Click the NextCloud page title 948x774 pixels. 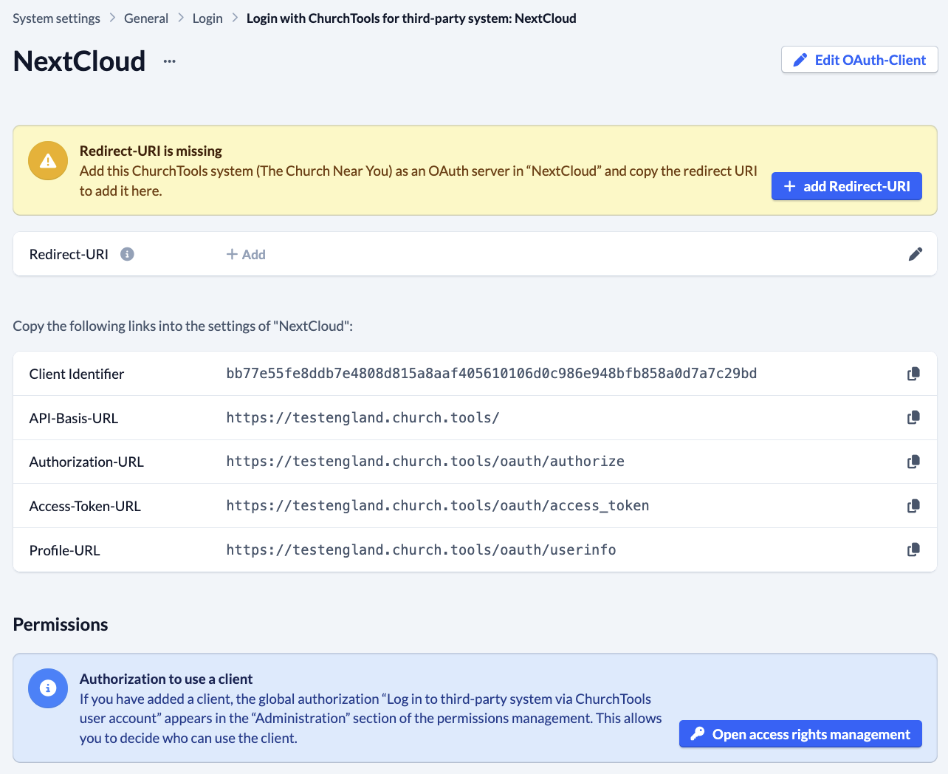80,61
